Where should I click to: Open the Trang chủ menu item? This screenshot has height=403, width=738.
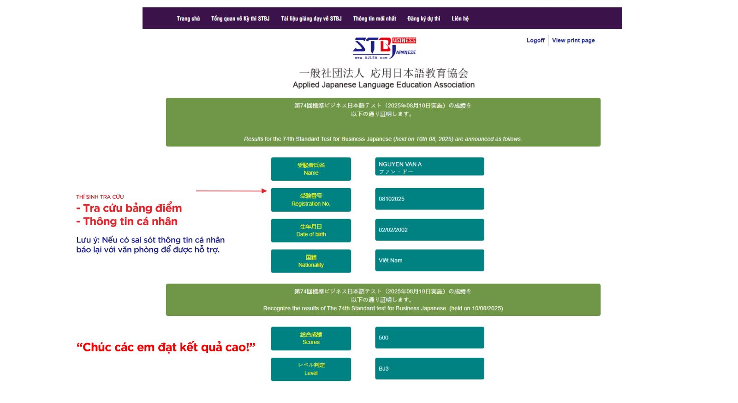[188, 18]
